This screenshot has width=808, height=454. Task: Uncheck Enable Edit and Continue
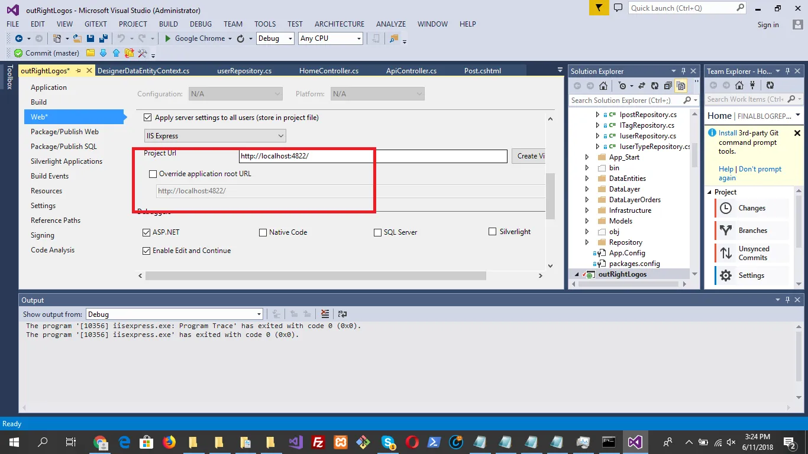click(146, 251)
